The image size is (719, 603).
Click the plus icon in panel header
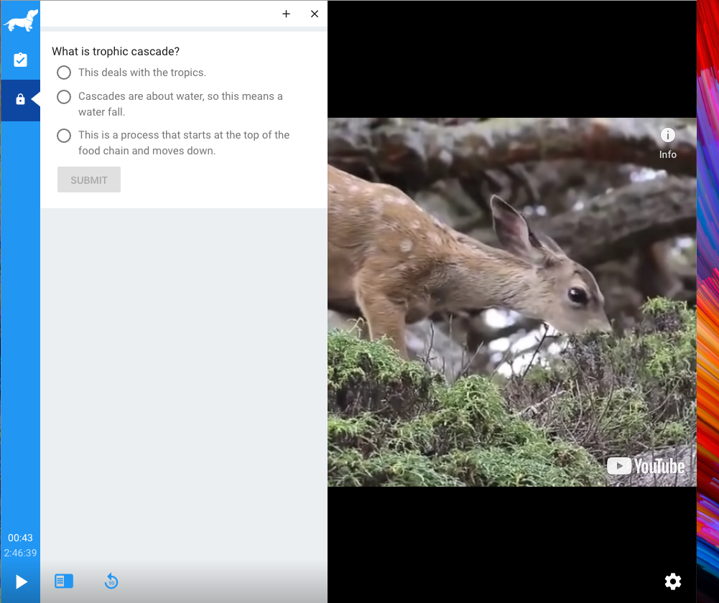click(286, 14)
